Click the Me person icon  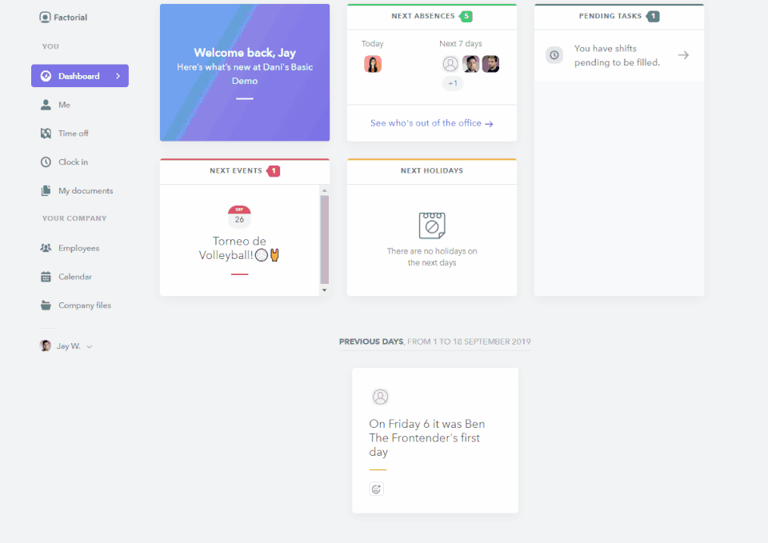click(46, 105)
